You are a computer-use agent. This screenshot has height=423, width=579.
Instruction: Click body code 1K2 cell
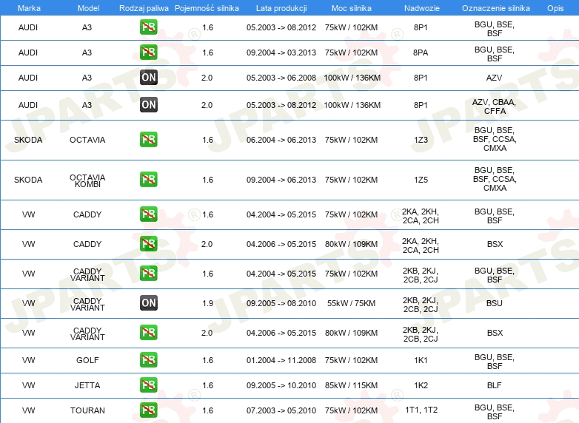(421, 385)
